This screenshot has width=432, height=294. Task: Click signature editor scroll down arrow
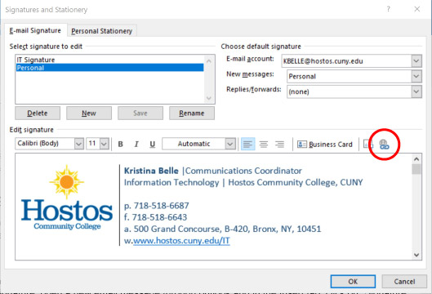[x=416, y=255]
